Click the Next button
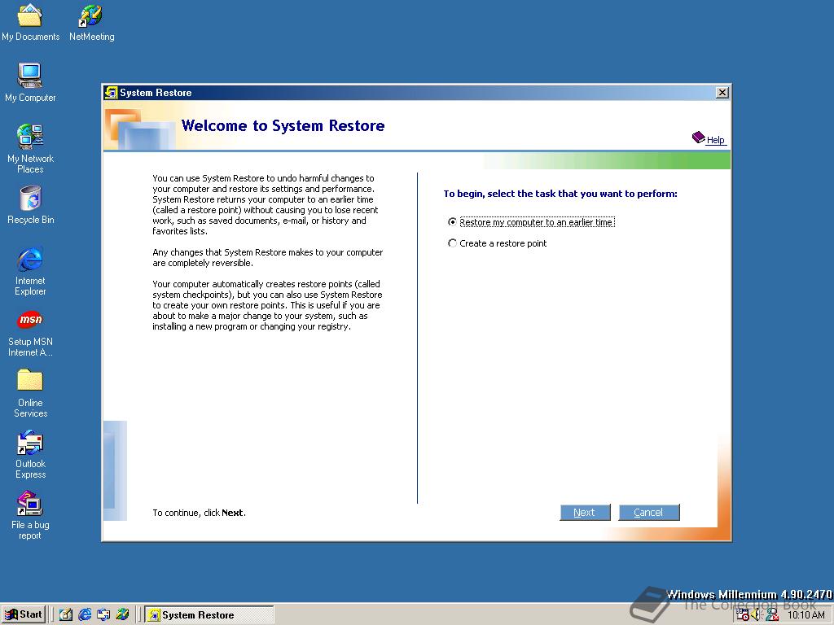 click(585, 513)
